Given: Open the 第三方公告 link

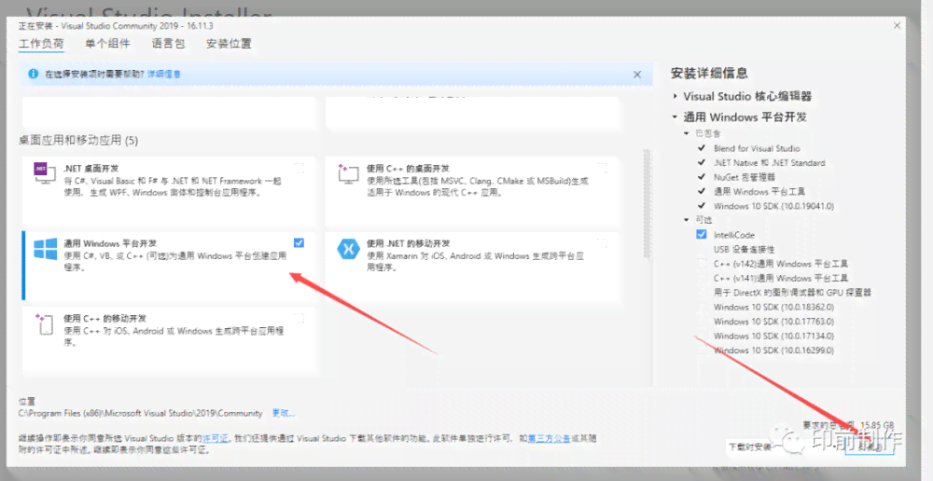Looking at the screenshot, I should [x=550, y=438].
